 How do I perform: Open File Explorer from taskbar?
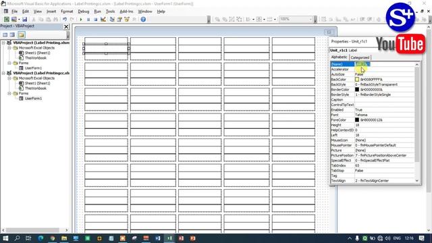point(64,238)
